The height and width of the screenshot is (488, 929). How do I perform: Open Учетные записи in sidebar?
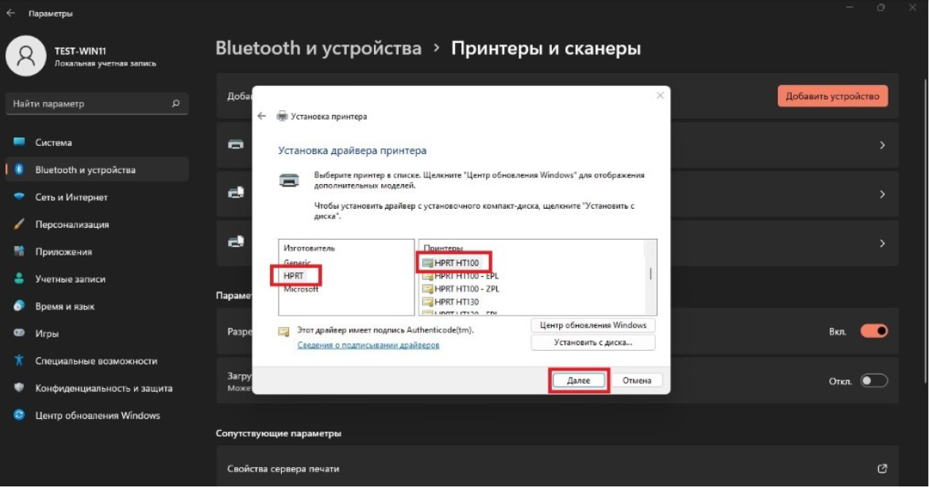(x=70, y=279)
